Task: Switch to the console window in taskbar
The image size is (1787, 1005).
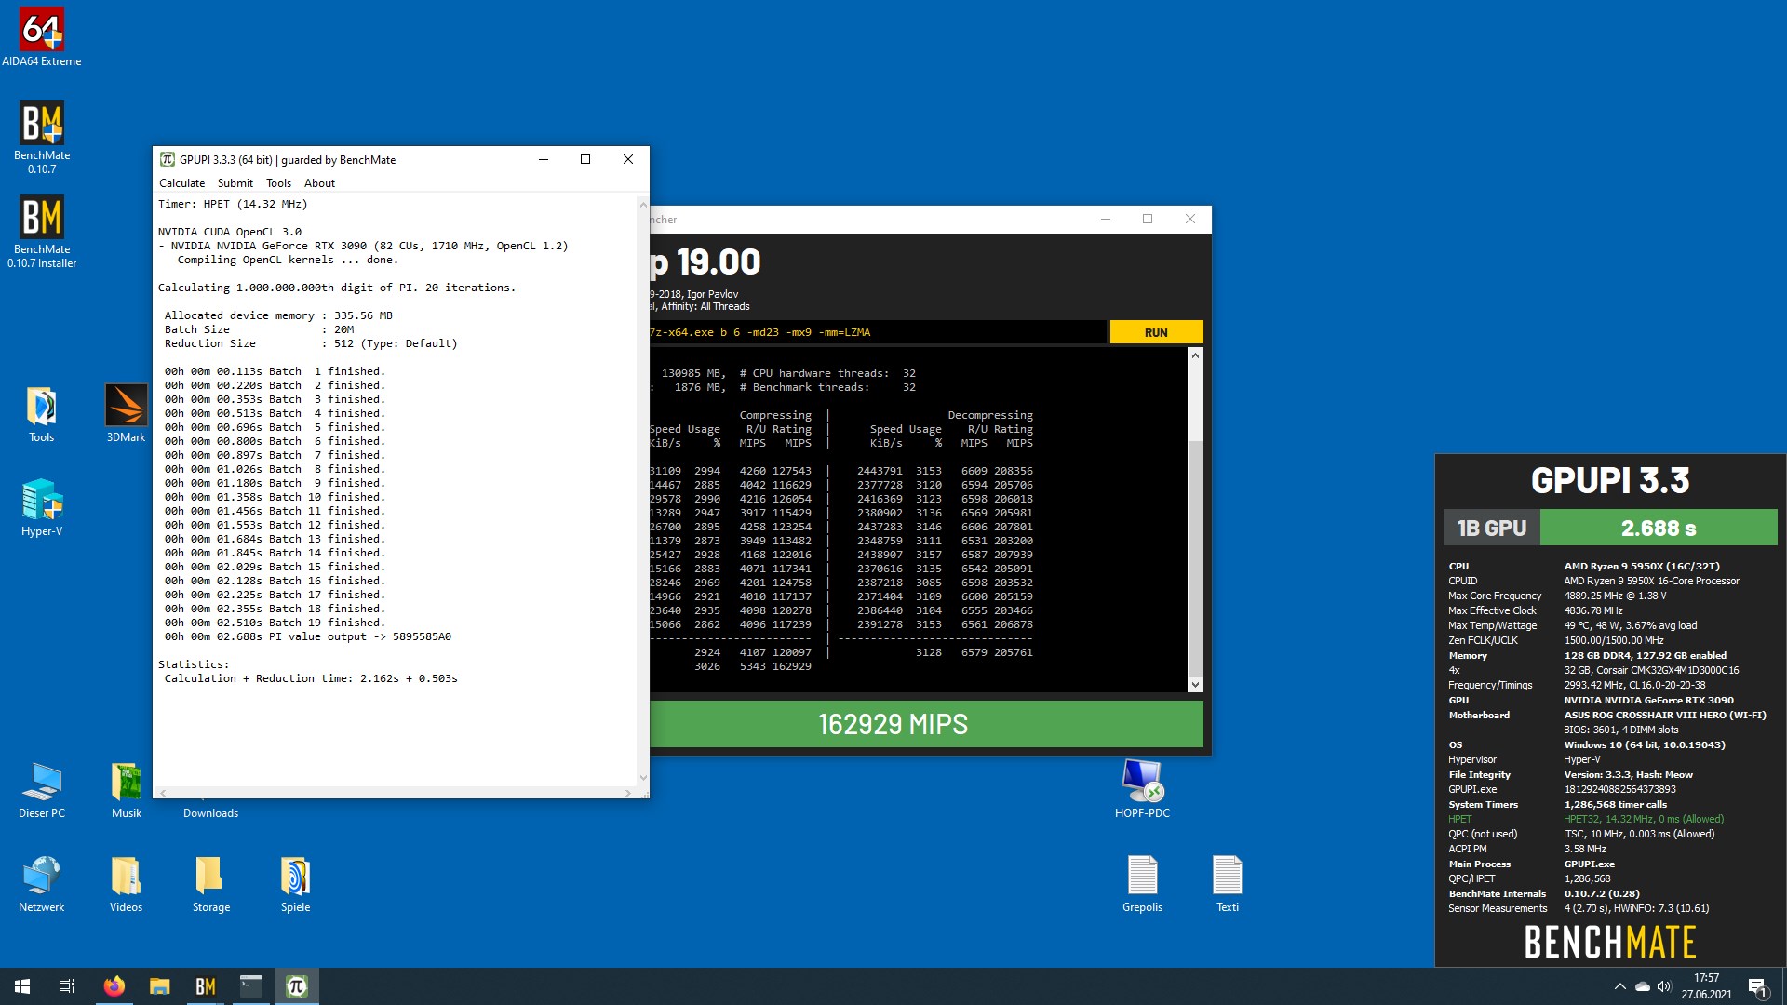Action: tap(250, 986)
